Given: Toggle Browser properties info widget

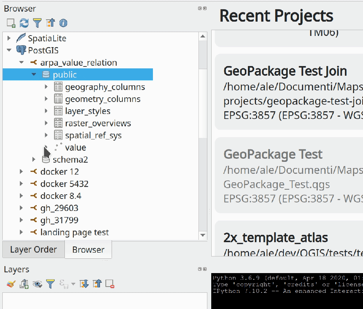Looking at the screenshot, I should click(63, 23).
